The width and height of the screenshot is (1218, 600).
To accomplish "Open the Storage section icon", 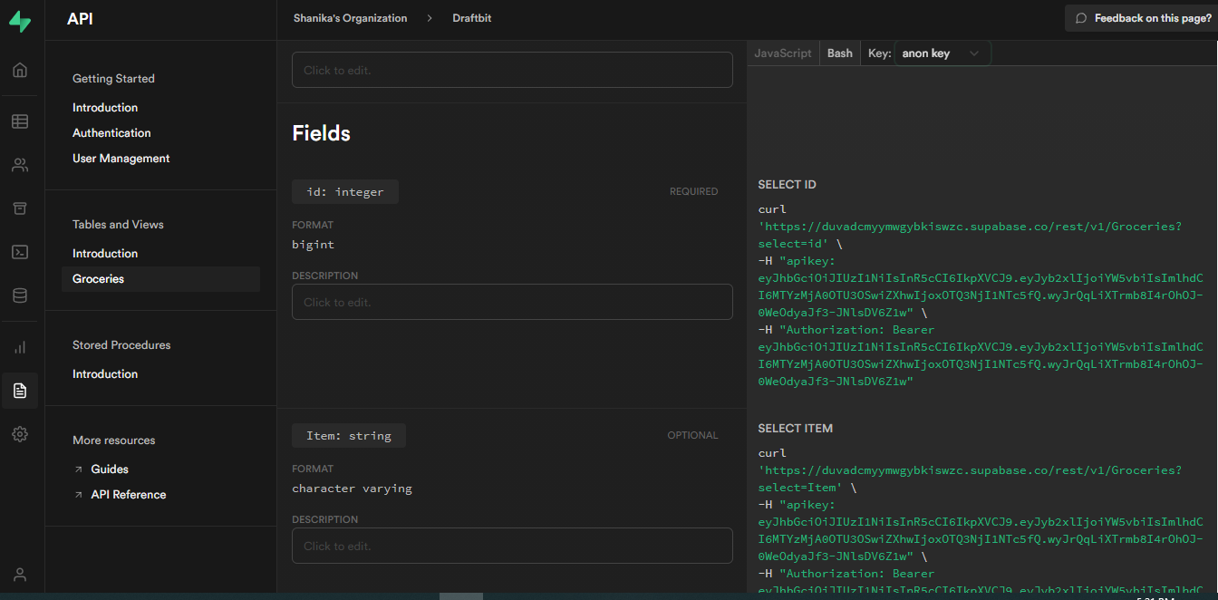I will pos(19,208).
